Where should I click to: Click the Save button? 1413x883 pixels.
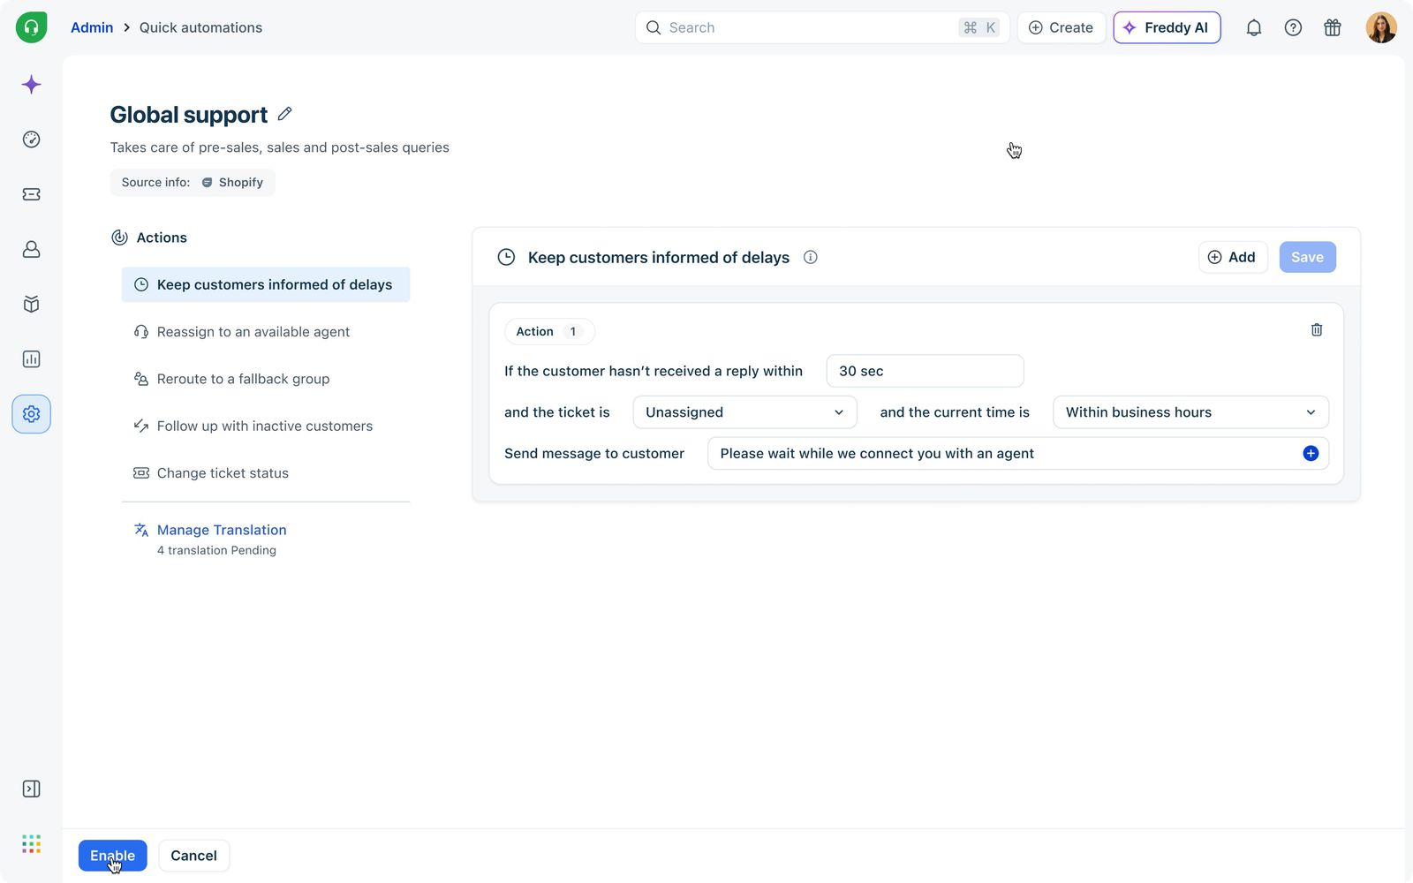[1307, 257]
